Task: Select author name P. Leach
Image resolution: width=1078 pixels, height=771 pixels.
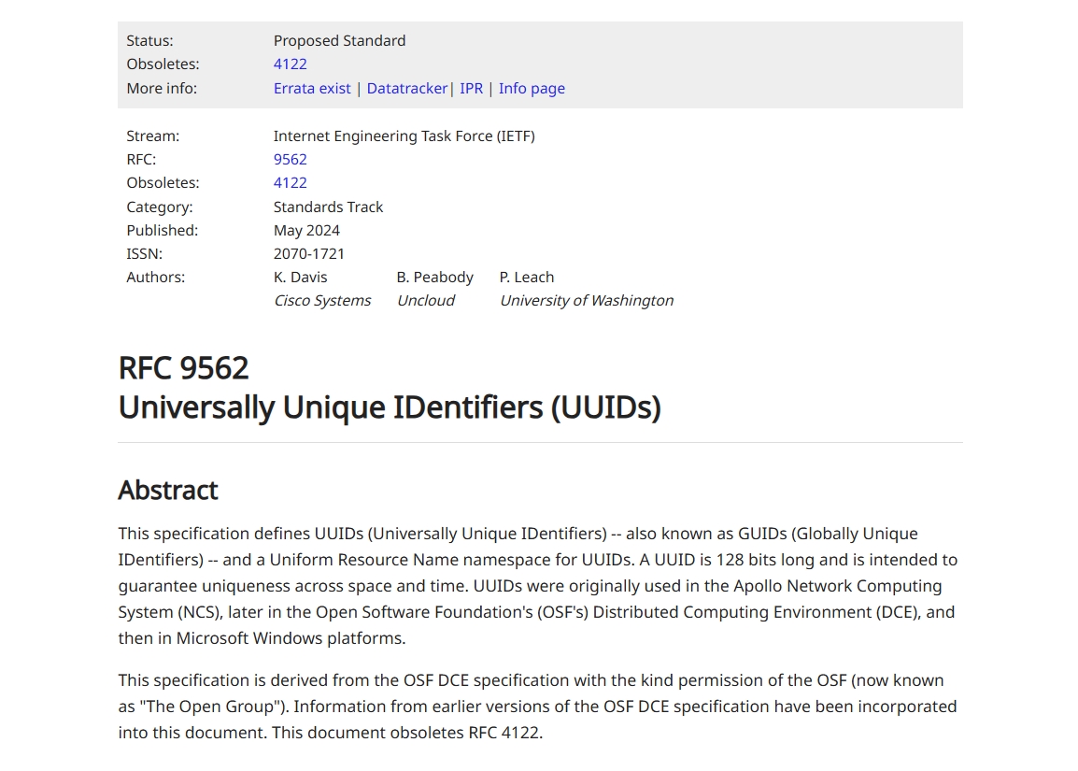Action: (526, 277)
